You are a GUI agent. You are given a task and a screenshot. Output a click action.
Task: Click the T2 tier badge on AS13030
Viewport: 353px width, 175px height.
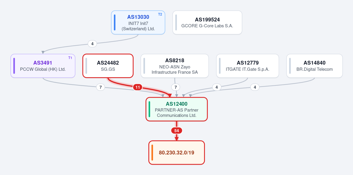click(x=160, y=14)
